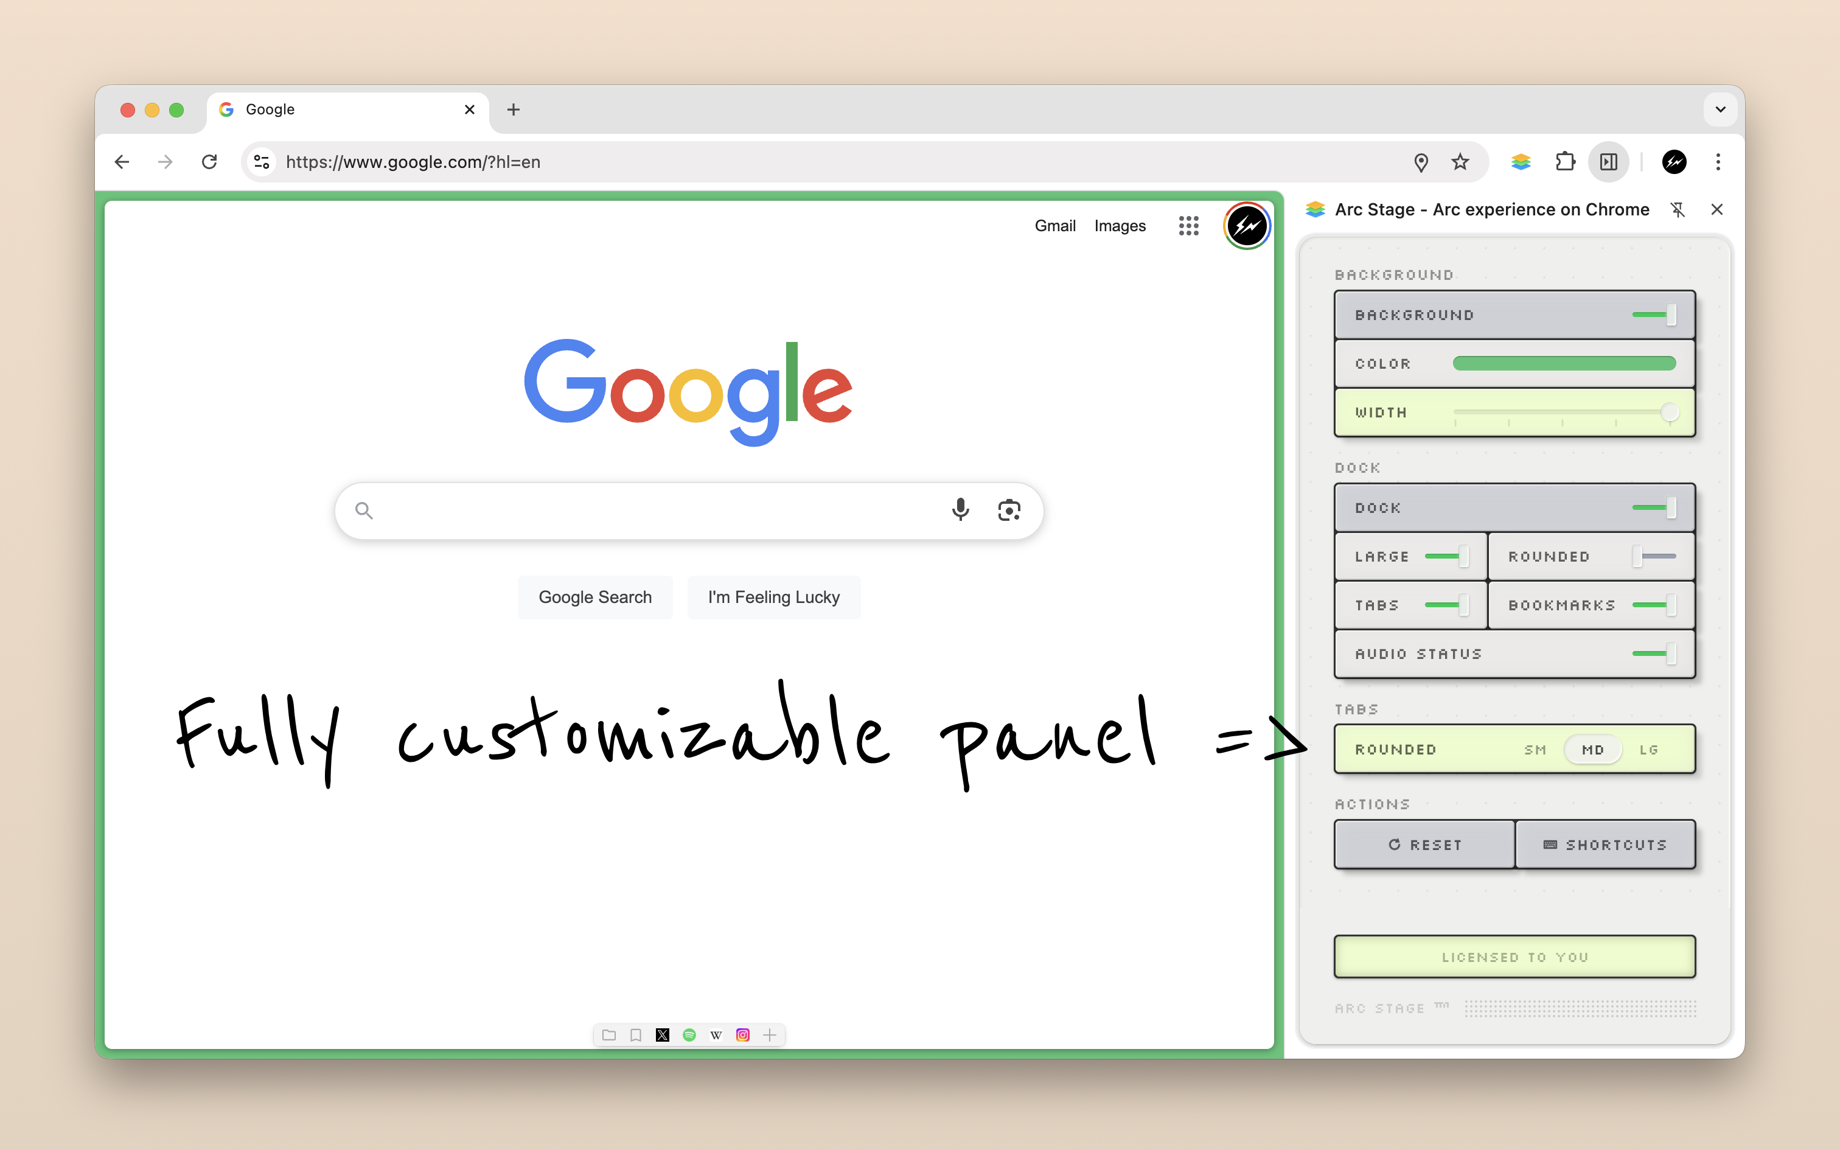Select LG tab rounding

coord(1648,750)
